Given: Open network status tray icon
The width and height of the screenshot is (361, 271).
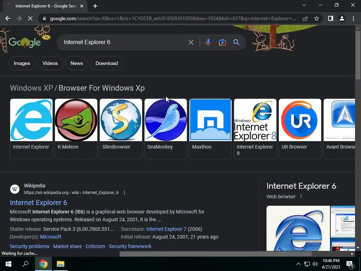Looking at the screenshot, I should click(x=307, y=264).
